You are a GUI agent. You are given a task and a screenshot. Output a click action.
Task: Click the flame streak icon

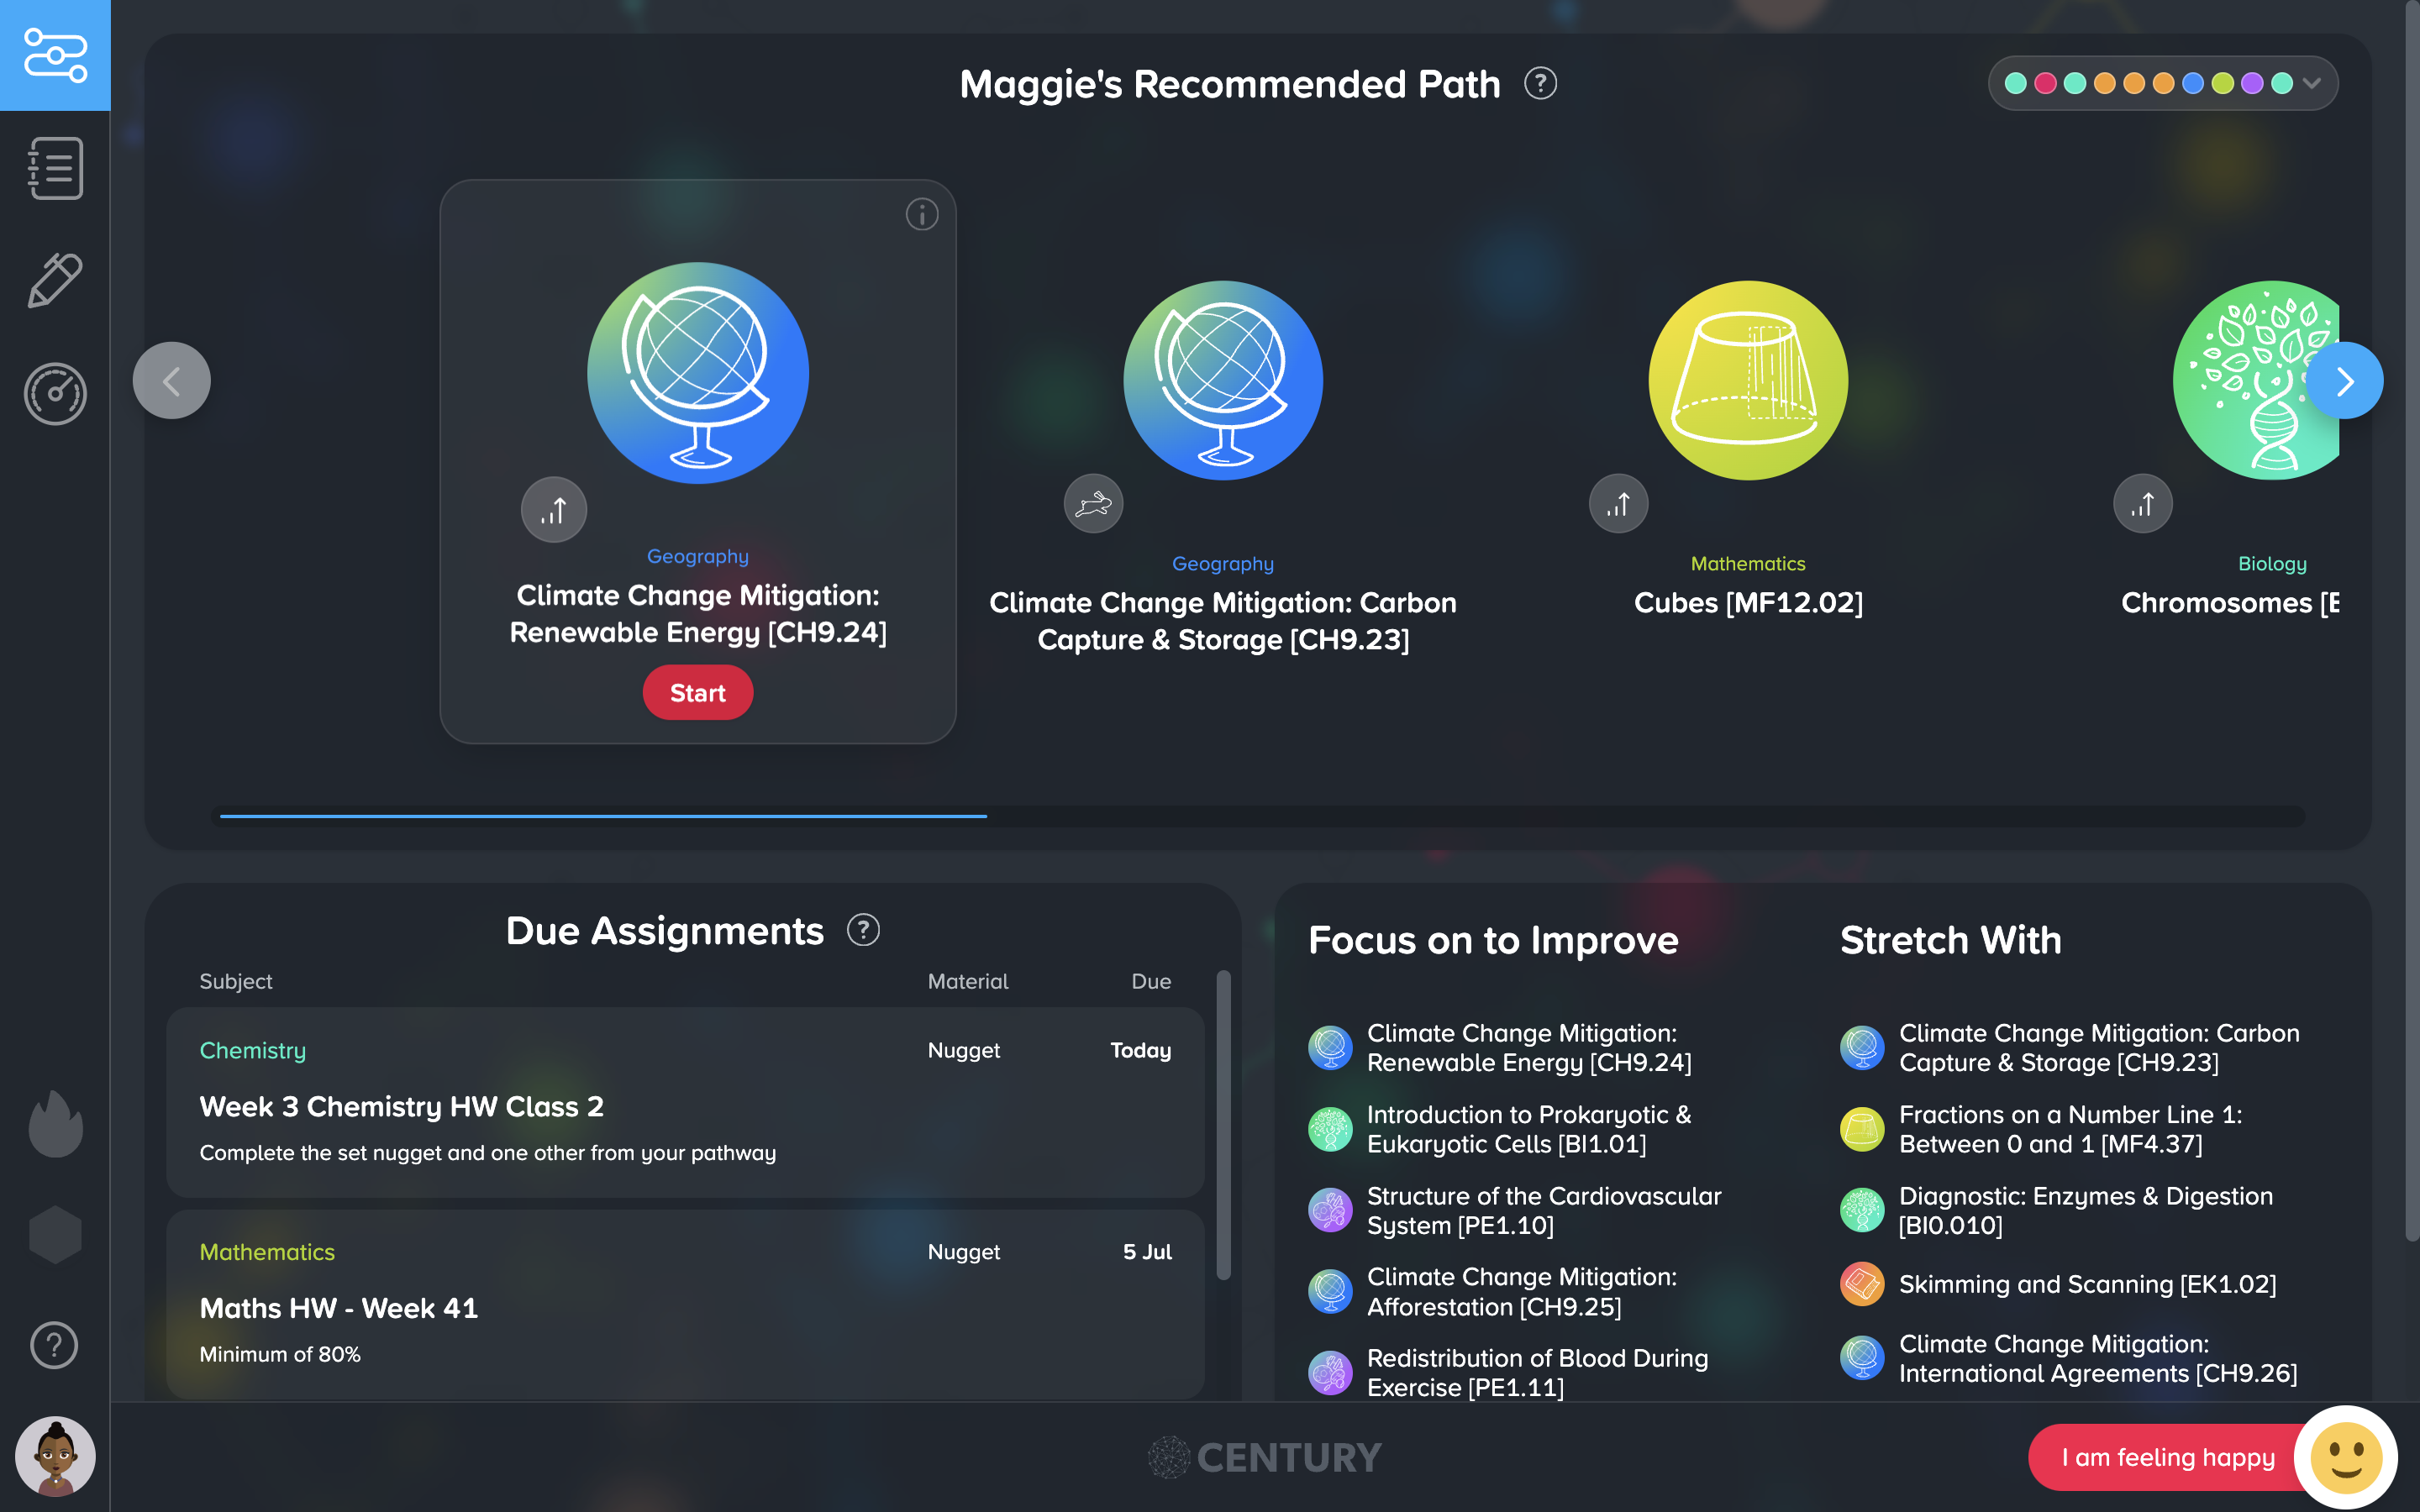pyautogui.click(x=55, y=1123)
